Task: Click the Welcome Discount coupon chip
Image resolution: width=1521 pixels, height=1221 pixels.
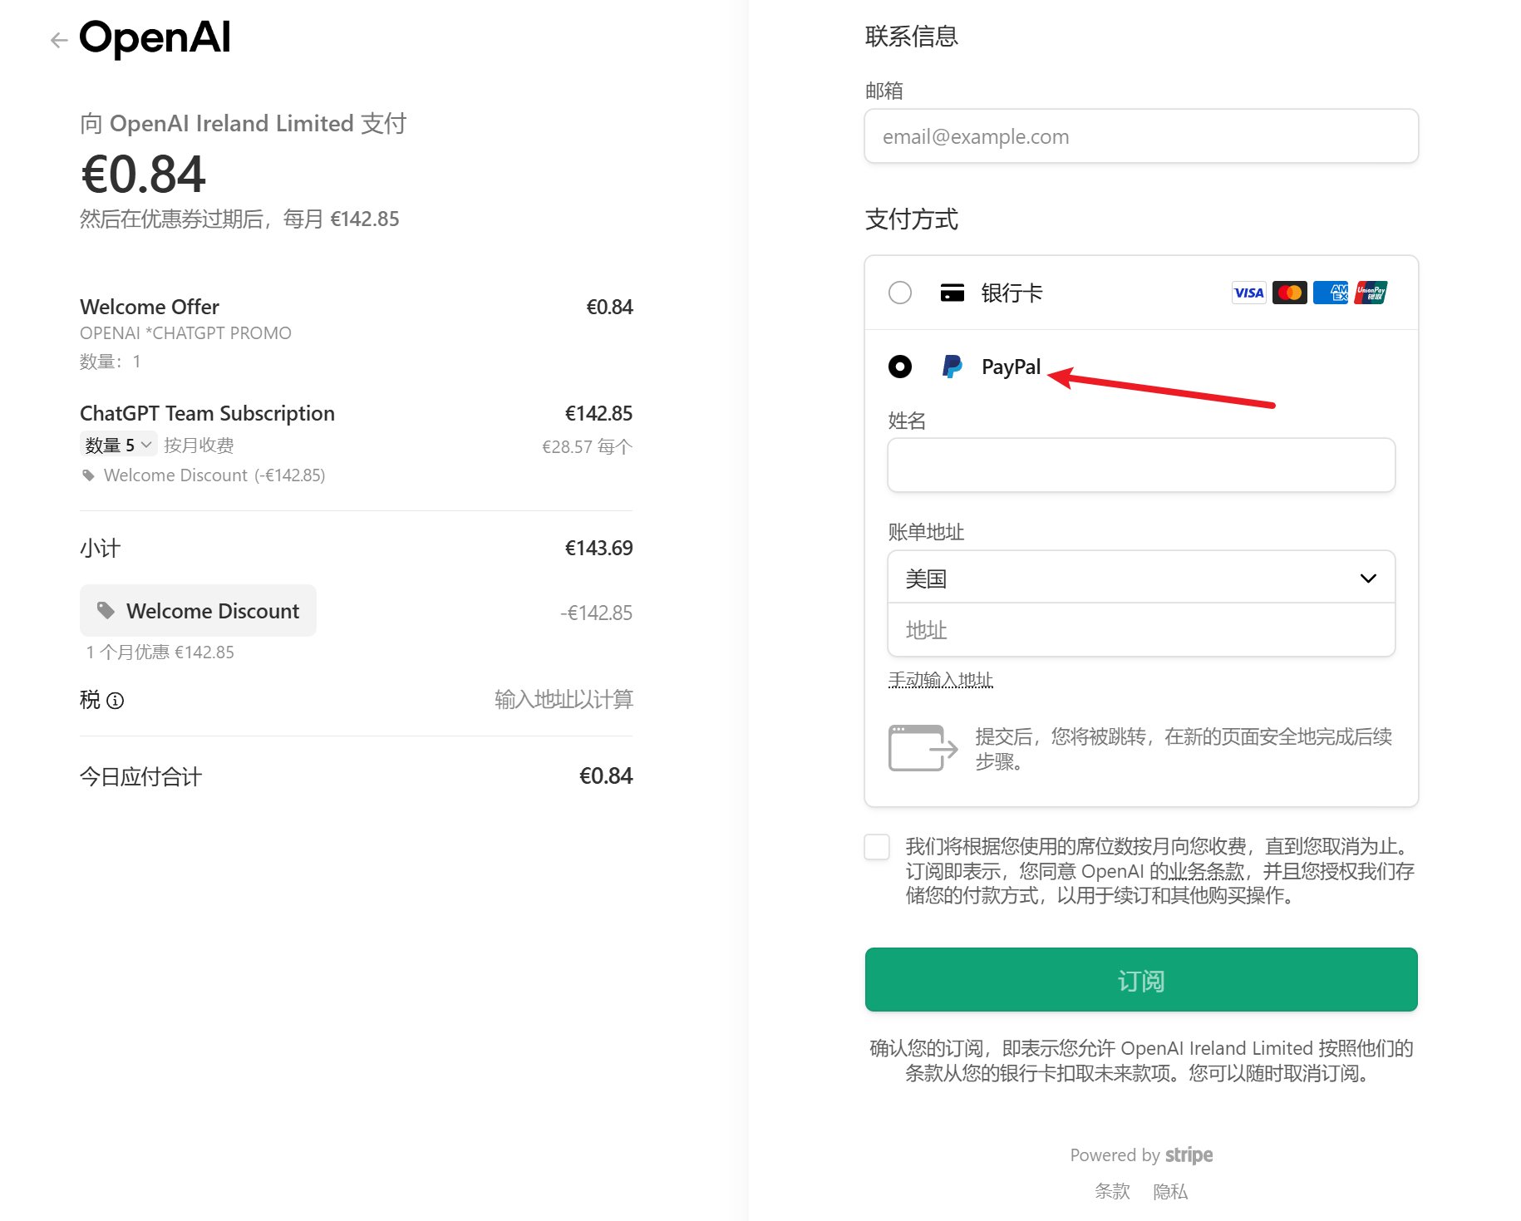Action: pyautogui.click(x=198, y=611)
